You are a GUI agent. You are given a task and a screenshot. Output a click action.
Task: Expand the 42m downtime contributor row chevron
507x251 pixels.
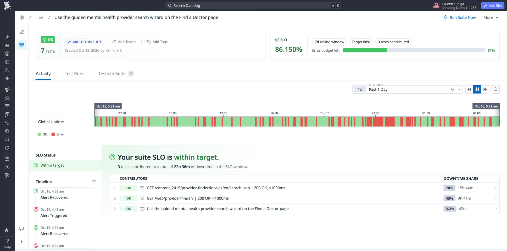[x=496, y=209]
